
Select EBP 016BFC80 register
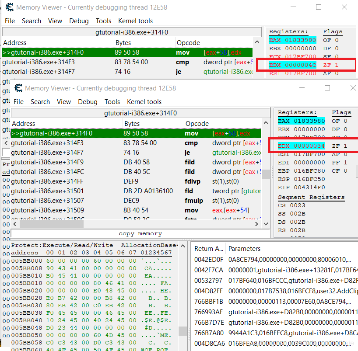tap(301, 171)
